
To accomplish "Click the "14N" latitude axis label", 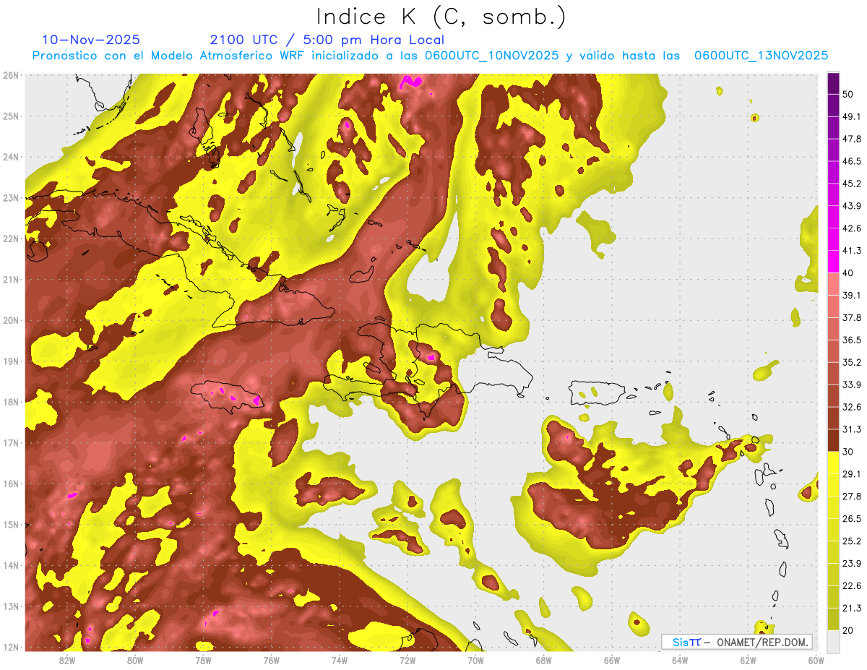I will (11, 565).
